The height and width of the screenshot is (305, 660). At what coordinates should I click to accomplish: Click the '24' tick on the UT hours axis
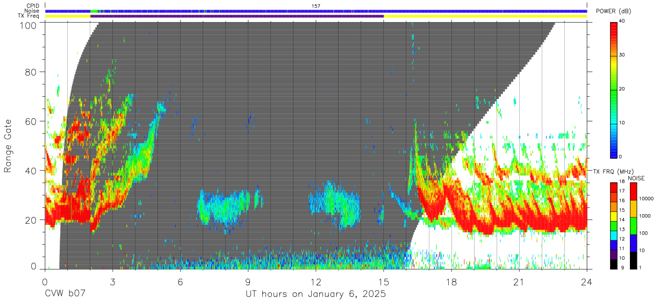pyautogui.click(x=587, y=282)
